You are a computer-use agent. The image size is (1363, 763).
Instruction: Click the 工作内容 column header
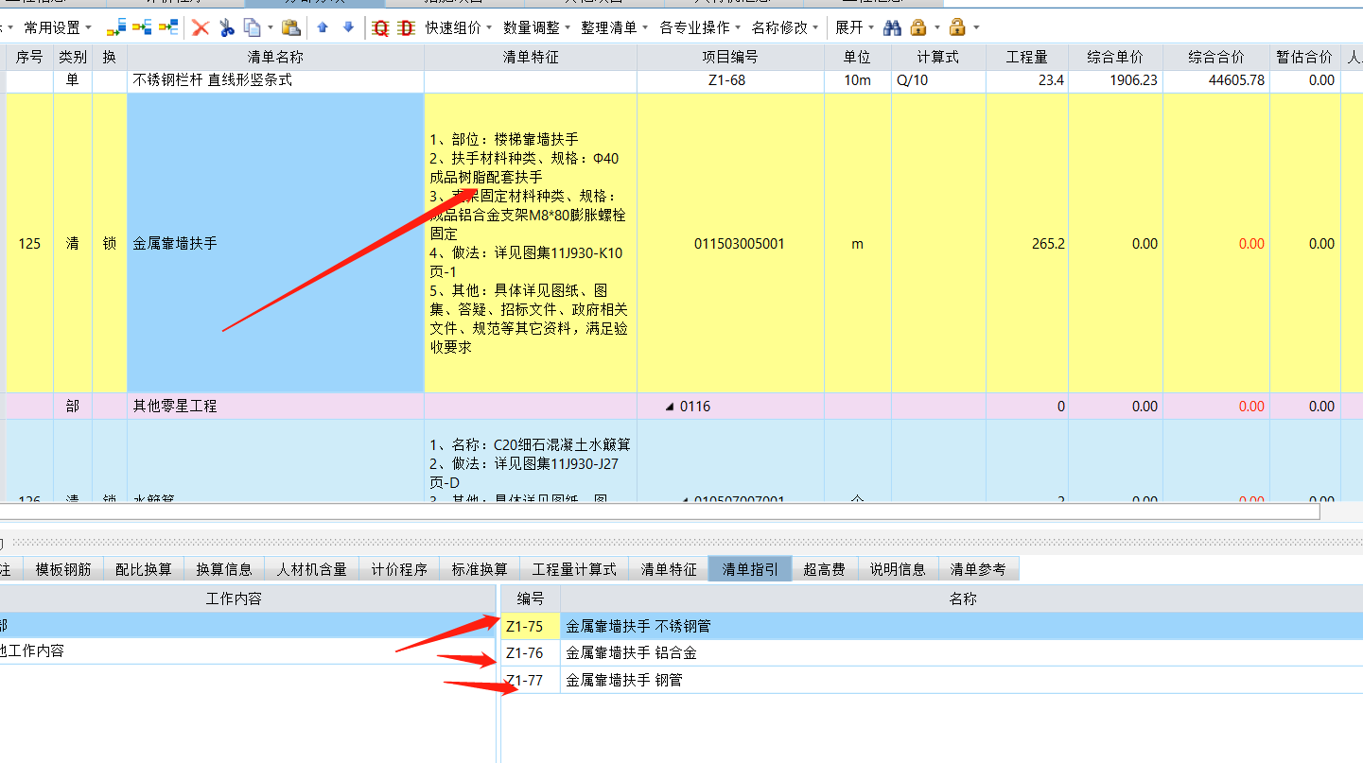pos(247,598)
